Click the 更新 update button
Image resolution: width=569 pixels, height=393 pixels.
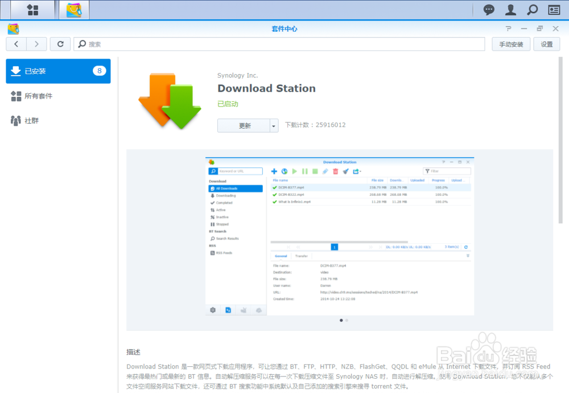click(244, 126)
